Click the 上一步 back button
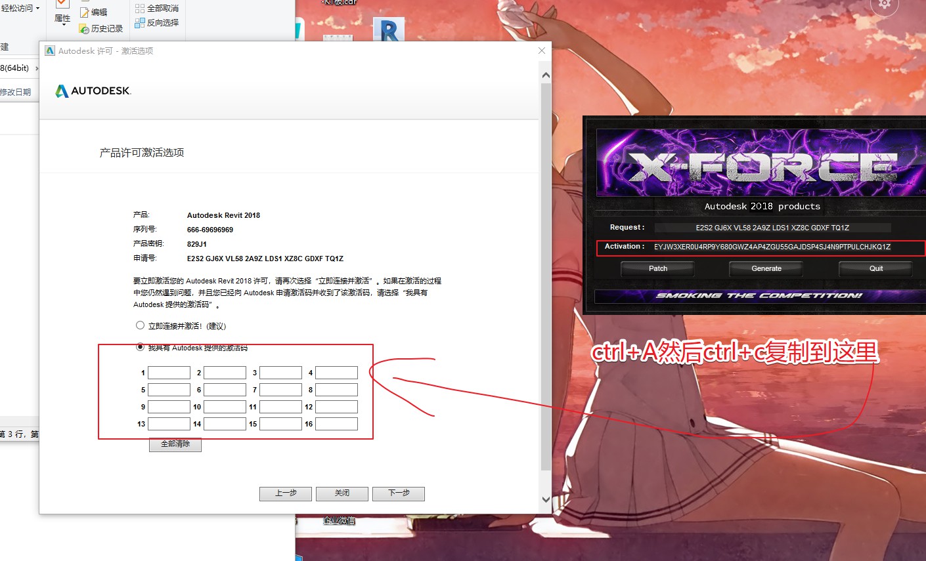This screenshot has width=926, height=561. (x=286, y=493)
